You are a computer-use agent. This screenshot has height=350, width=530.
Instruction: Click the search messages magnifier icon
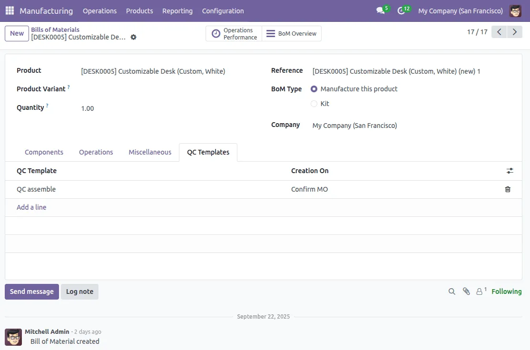[452, 292]
